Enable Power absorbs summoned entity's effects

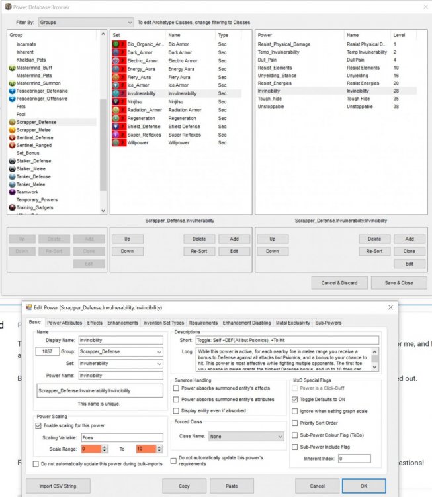tap(176, 388)
